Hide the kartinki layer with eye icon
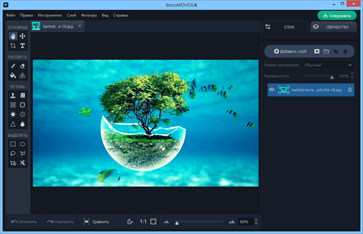Image resolution: width=363 pixels, height=234 pixels. coord(272,89)
